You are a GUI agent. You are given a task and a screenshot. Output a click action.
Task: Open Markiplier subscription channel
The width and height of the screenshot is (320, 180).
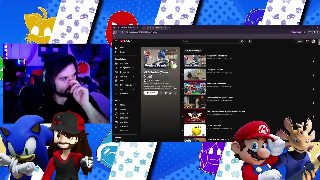[x=123, y=76]
